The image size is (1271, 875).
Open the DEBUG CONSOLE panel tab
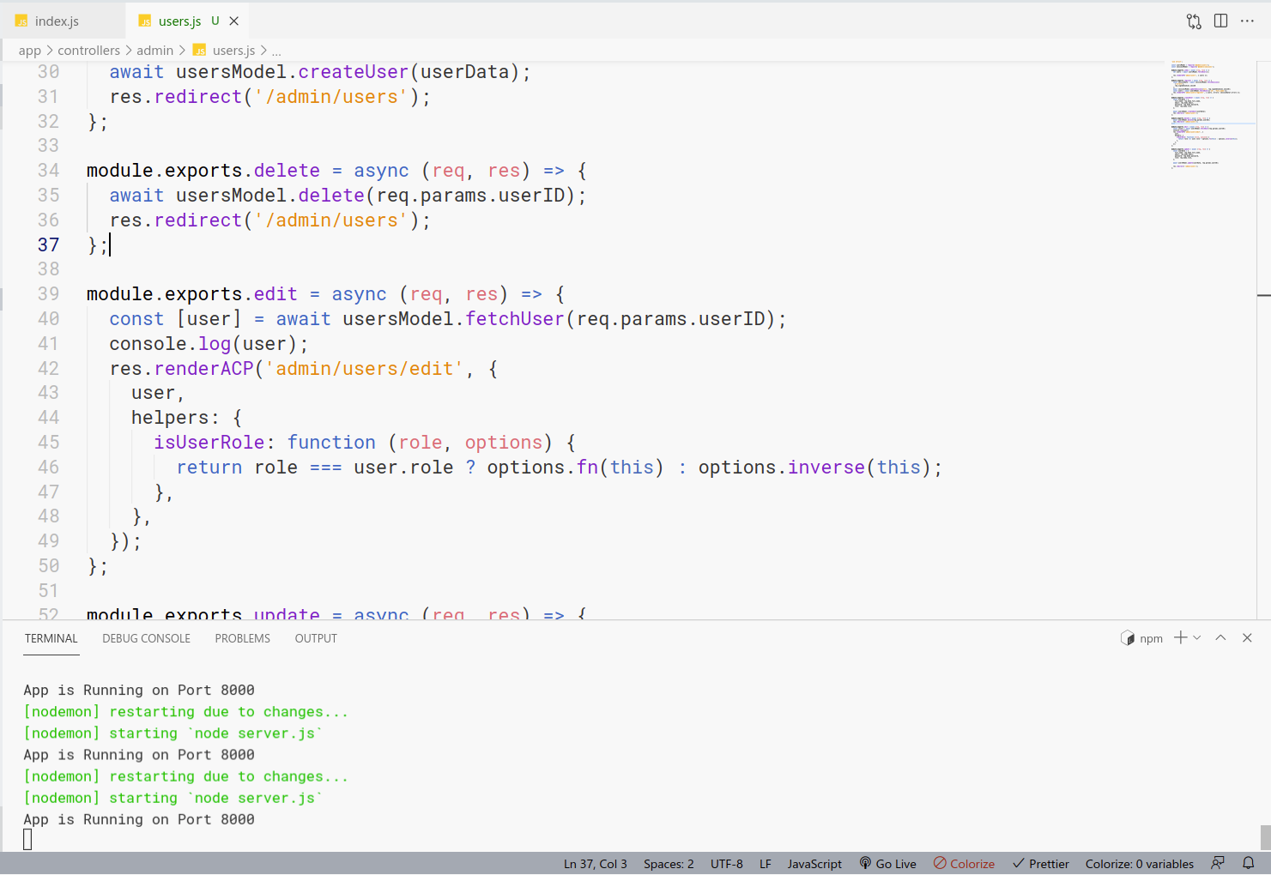tap(147, 638)
